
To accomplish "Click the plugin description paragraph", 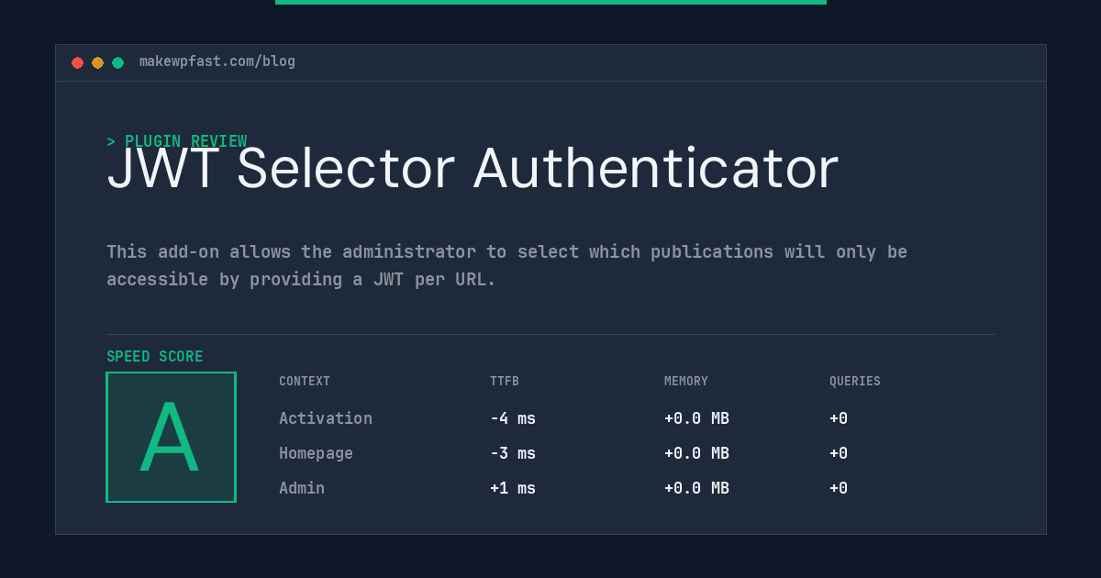I will (506, 265).
